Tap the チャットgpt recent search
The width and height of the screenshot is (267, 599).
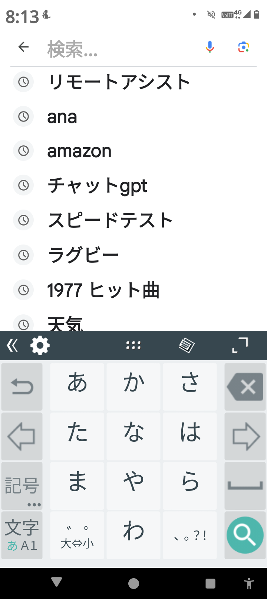click(97, 185)
